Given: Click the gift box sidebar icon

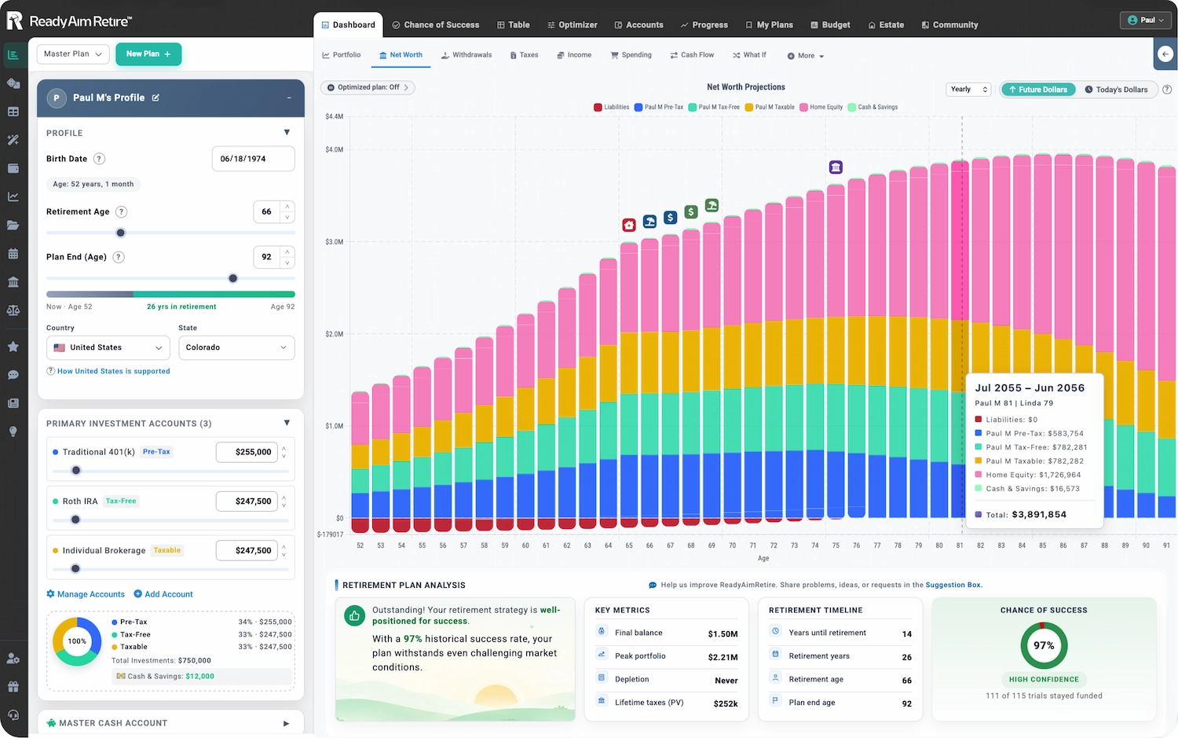Looking at the screenshot, I should pos(13,687).
